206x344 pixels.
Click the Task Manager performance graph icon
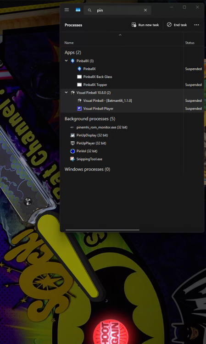click(78, 10)
